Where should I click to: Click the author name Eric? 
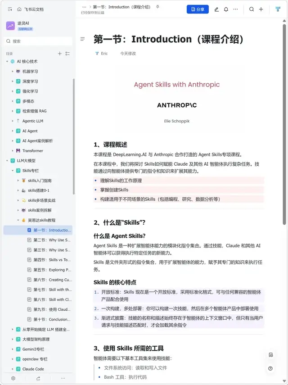point(104,53)
